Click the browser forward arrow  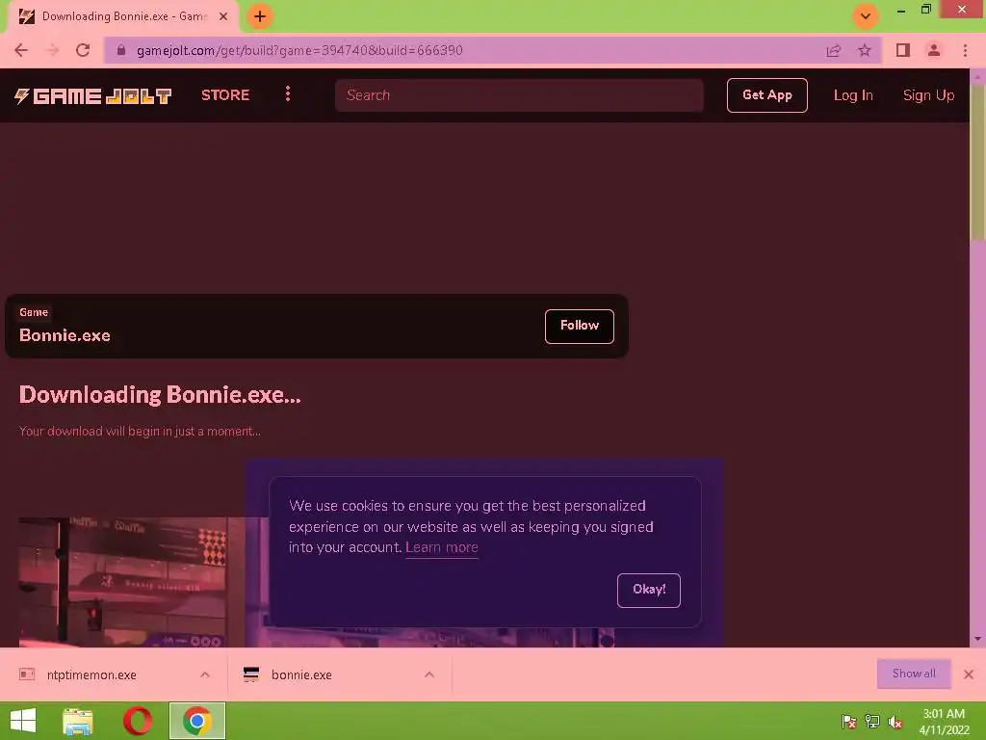point(52,50)
